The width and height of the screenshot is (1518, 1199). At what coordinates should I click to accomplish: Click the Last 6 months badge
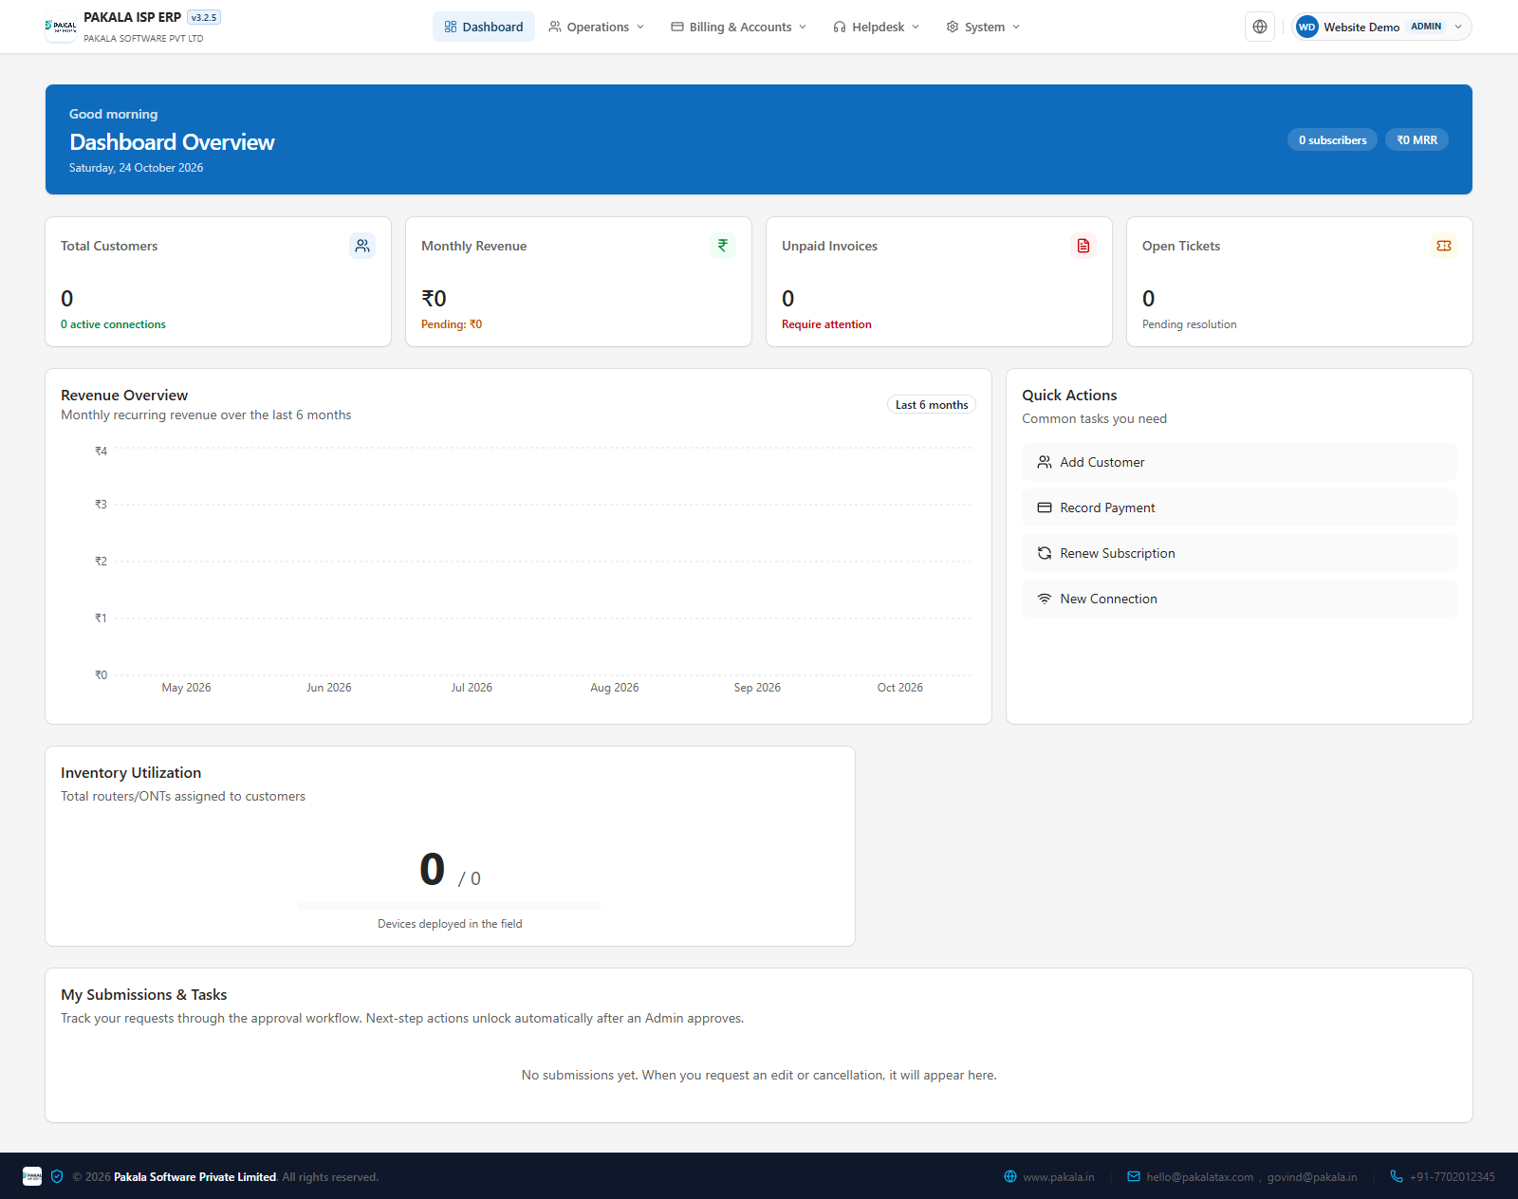[932, 405]
